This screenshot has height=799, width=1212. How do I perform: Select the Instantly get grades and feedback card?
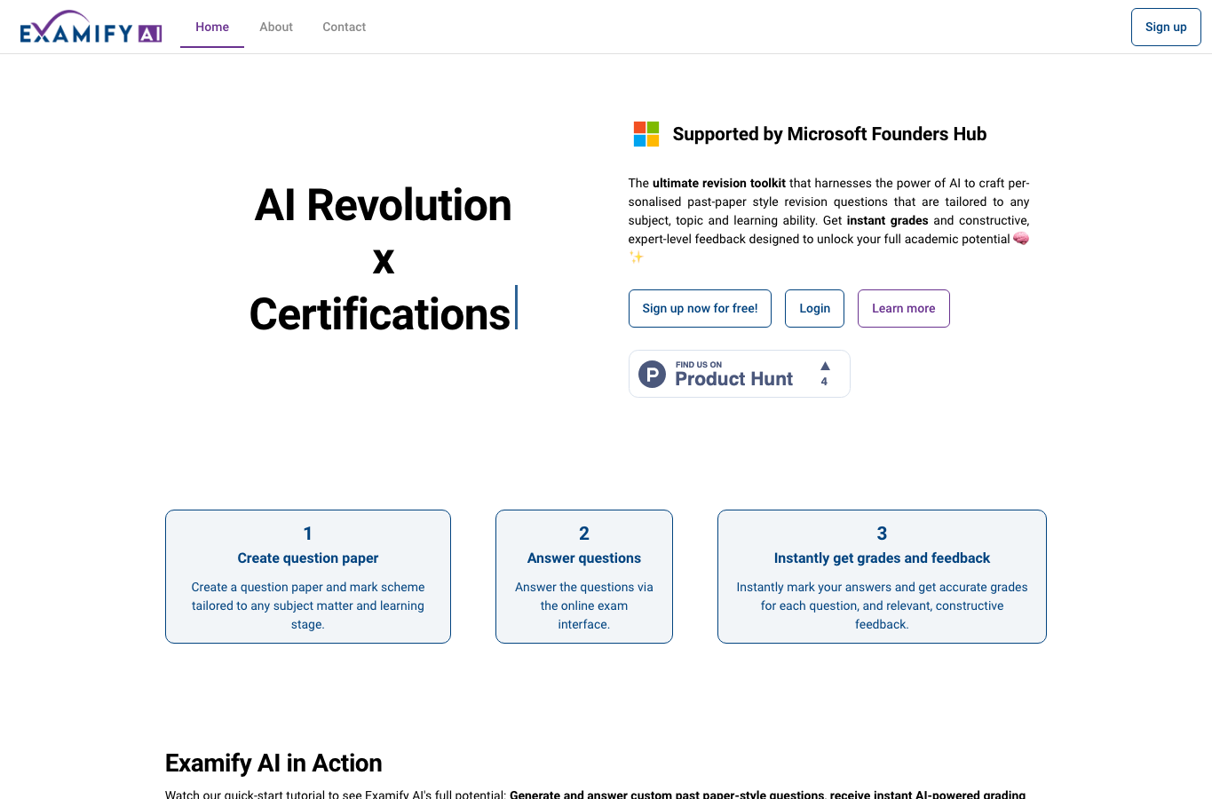882,576
